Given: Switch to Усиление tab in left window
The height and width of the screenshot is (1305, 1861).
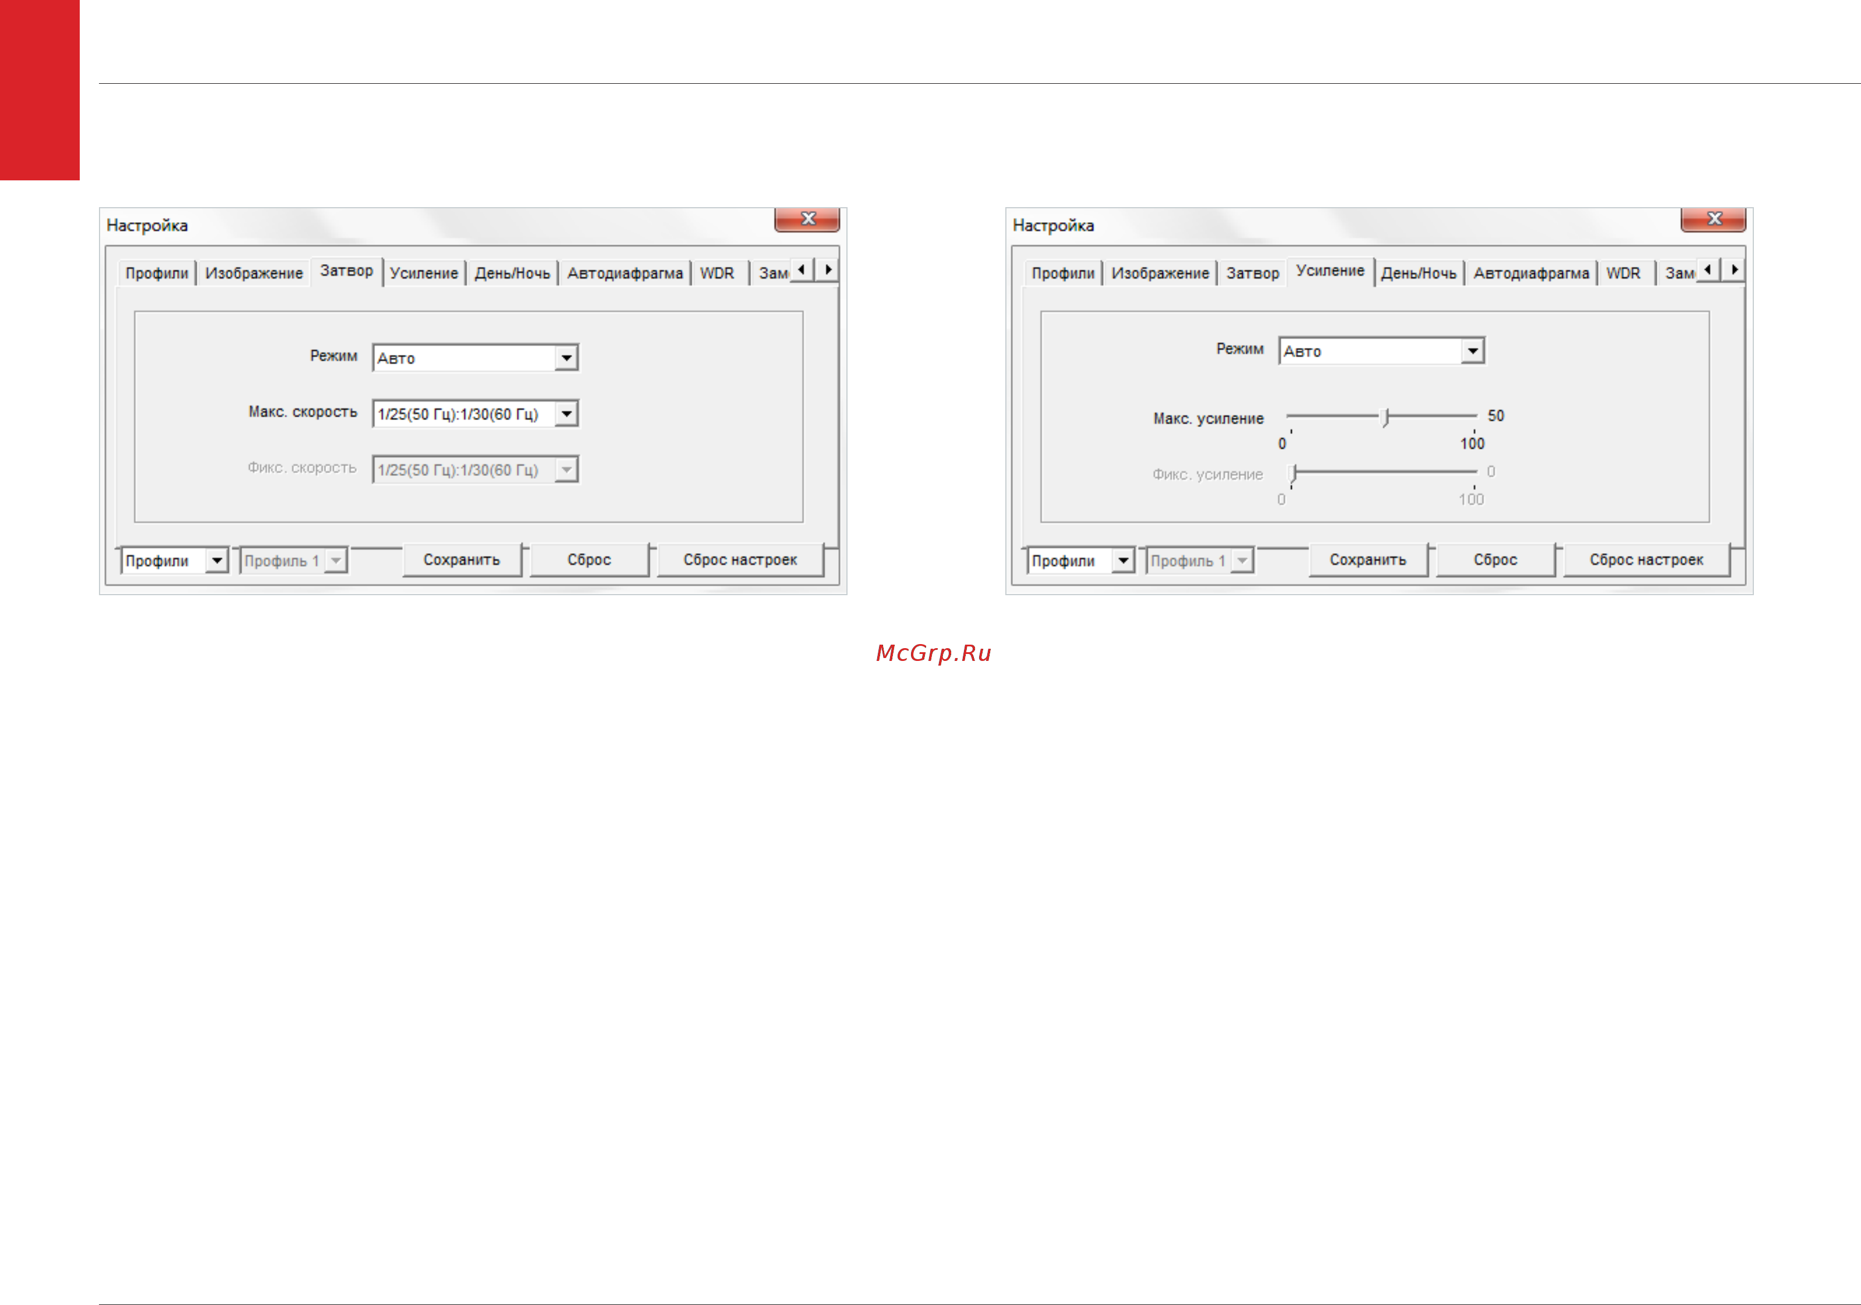Looking at the screenshot, I should pyautogui.click(x=424, y=274).
